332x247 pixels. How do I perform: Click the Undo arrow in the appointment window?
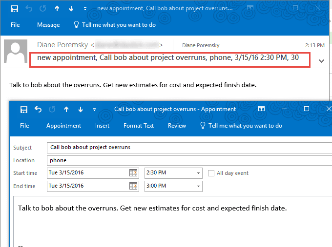click(x=38, y=110)
